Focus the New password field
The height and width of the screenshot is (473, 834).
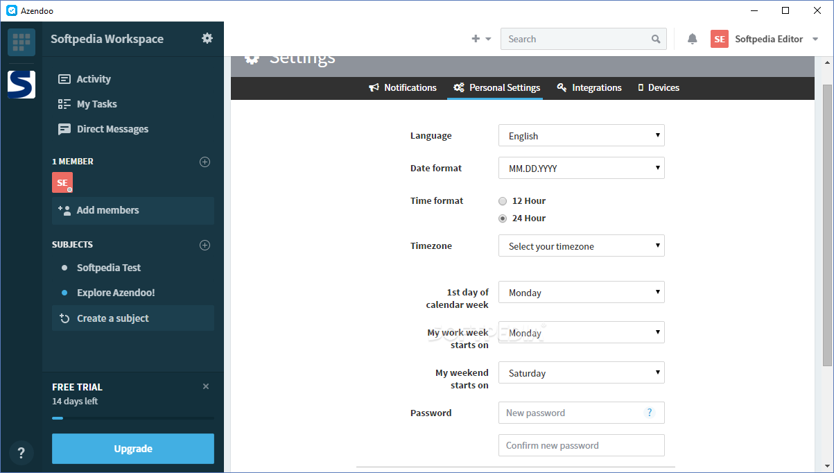click(x=582, y=413)
